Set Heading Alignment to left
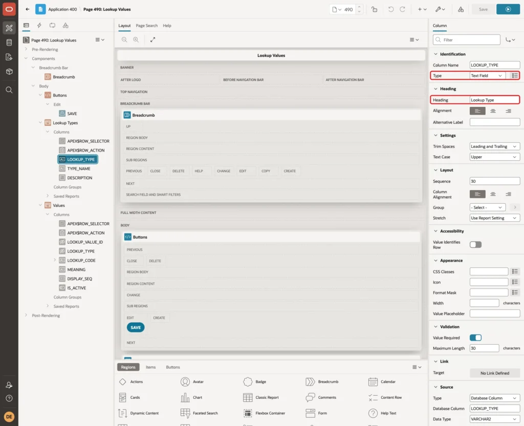This screenshot has width=524, height=426. [x=477, y=111]
